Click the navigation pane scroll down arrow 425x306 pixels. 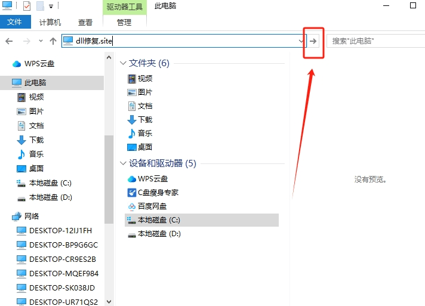click(109, 301)
